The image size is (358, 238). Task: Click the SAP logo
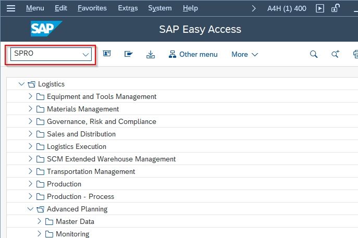coord(46,29)
